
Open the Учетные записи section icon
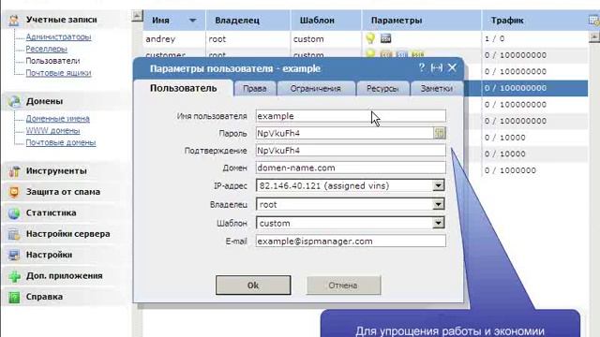(14, 20)
